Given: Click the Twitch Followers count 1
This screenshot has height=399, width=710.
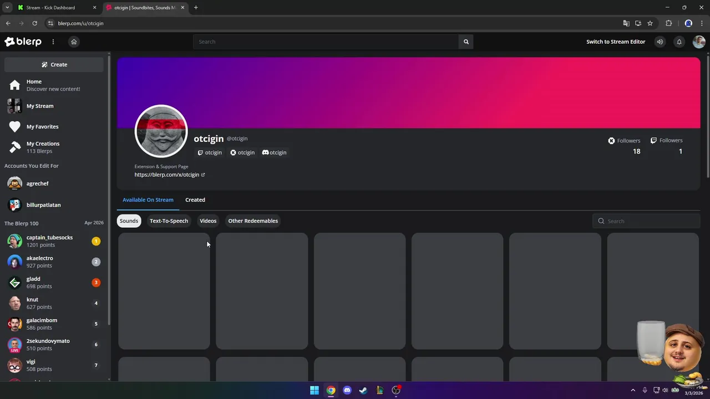Looking at the screenshot, I should pyautogui.click(x=681, y=151).
